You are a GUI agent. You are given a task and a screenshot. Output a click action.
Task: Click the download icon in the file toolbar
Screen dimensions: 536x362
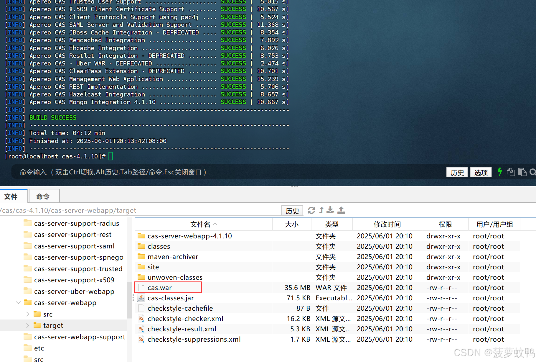[x=331, y=210]
